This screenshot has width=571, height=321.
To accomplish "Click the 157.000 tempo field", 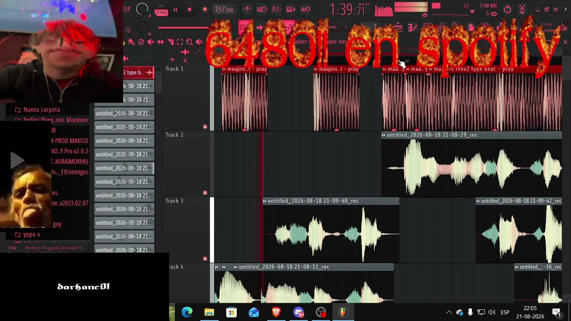I will click(x=225, y=10).
